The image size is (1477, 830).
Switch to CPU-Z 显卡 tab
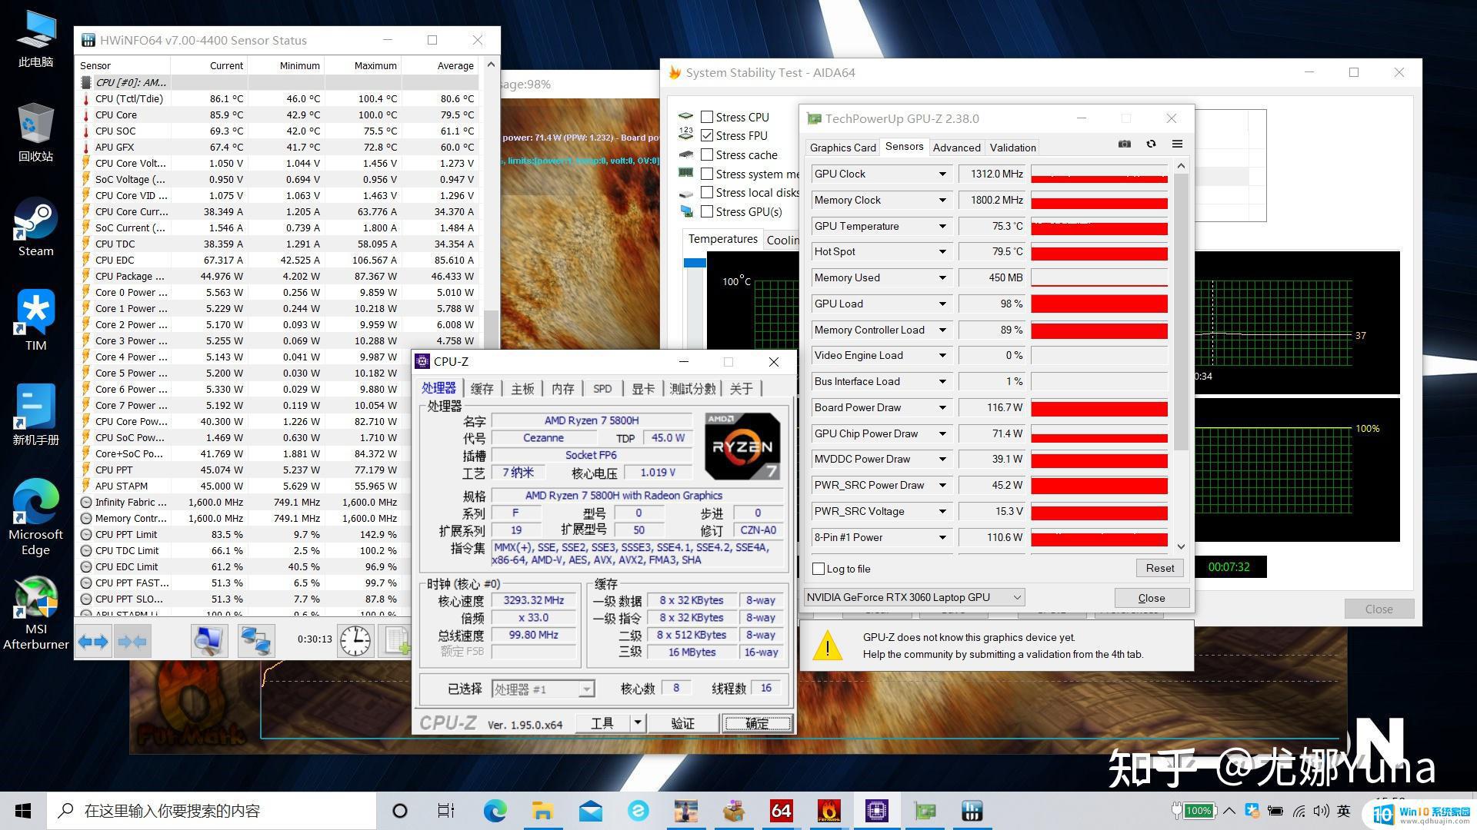coord(642,389)
